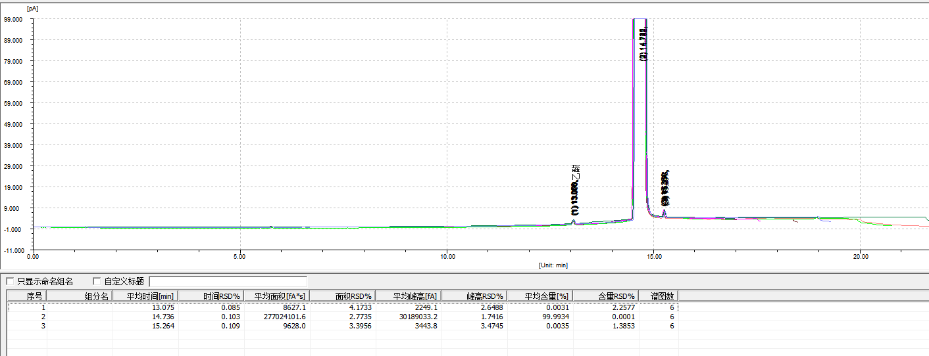Click peak 2 label on the main peak

pyautogui.click(x=643, y=43)
